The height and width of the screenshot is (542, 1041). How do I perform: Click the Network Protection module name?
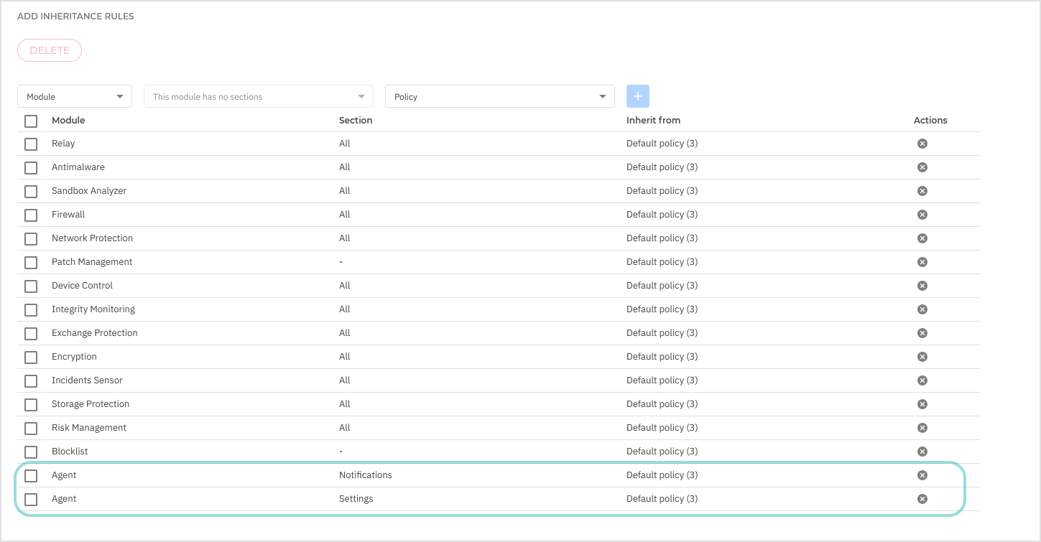92,238
